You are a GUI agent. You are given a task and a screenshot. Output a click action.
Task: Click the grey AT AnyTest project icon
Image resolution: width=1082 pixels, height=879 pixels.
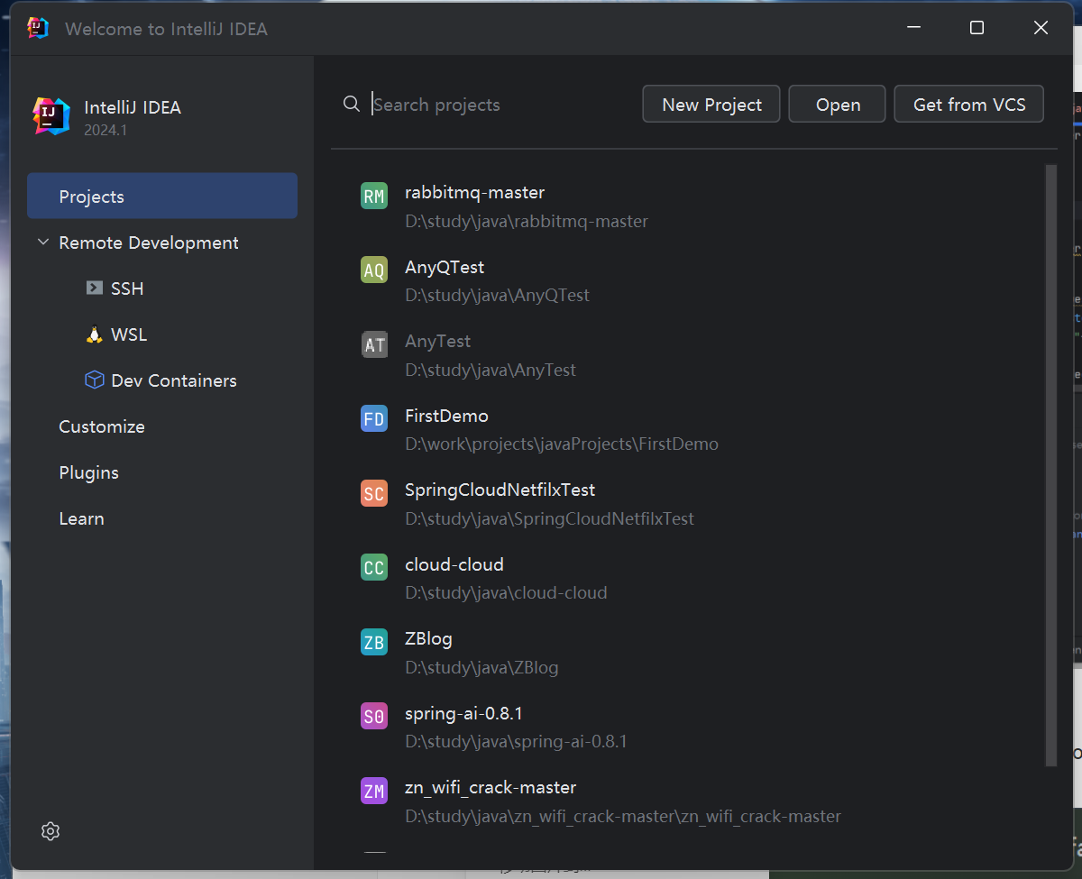coord(374,345)
